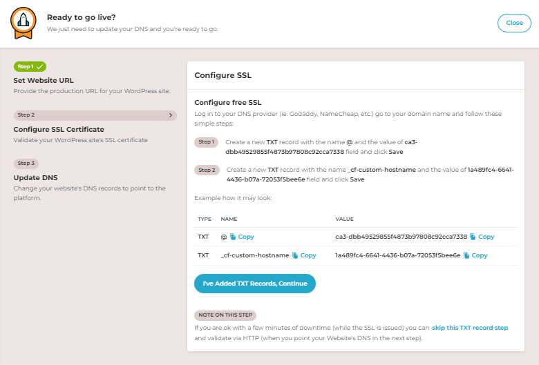
Task: Open Set Website URL step
Action: [x=44, y=81]
